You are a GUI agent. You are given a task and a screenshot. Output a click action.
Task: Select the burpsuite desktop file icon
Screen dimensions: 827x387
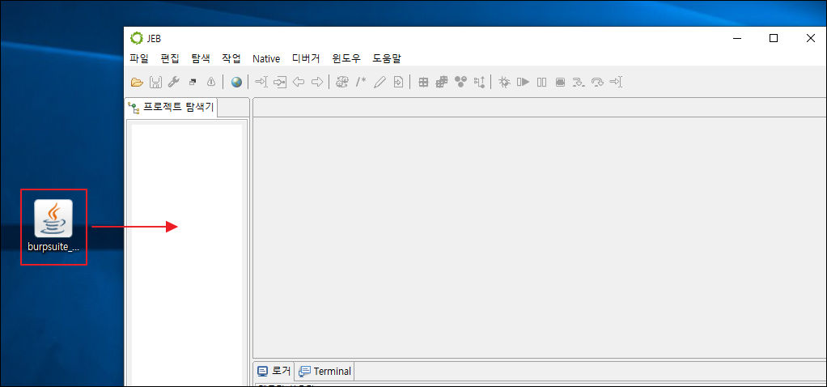click(x=53, y=227)
